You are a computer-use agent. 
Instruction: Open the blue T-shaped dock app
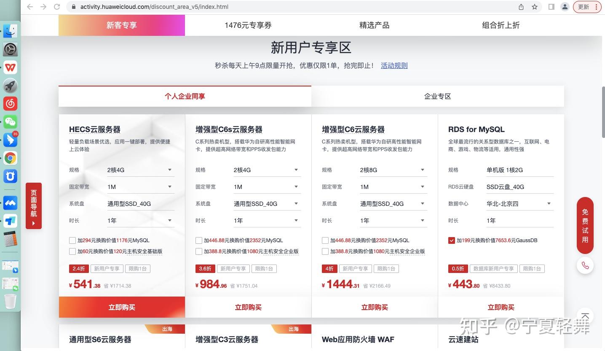[10, 221]
